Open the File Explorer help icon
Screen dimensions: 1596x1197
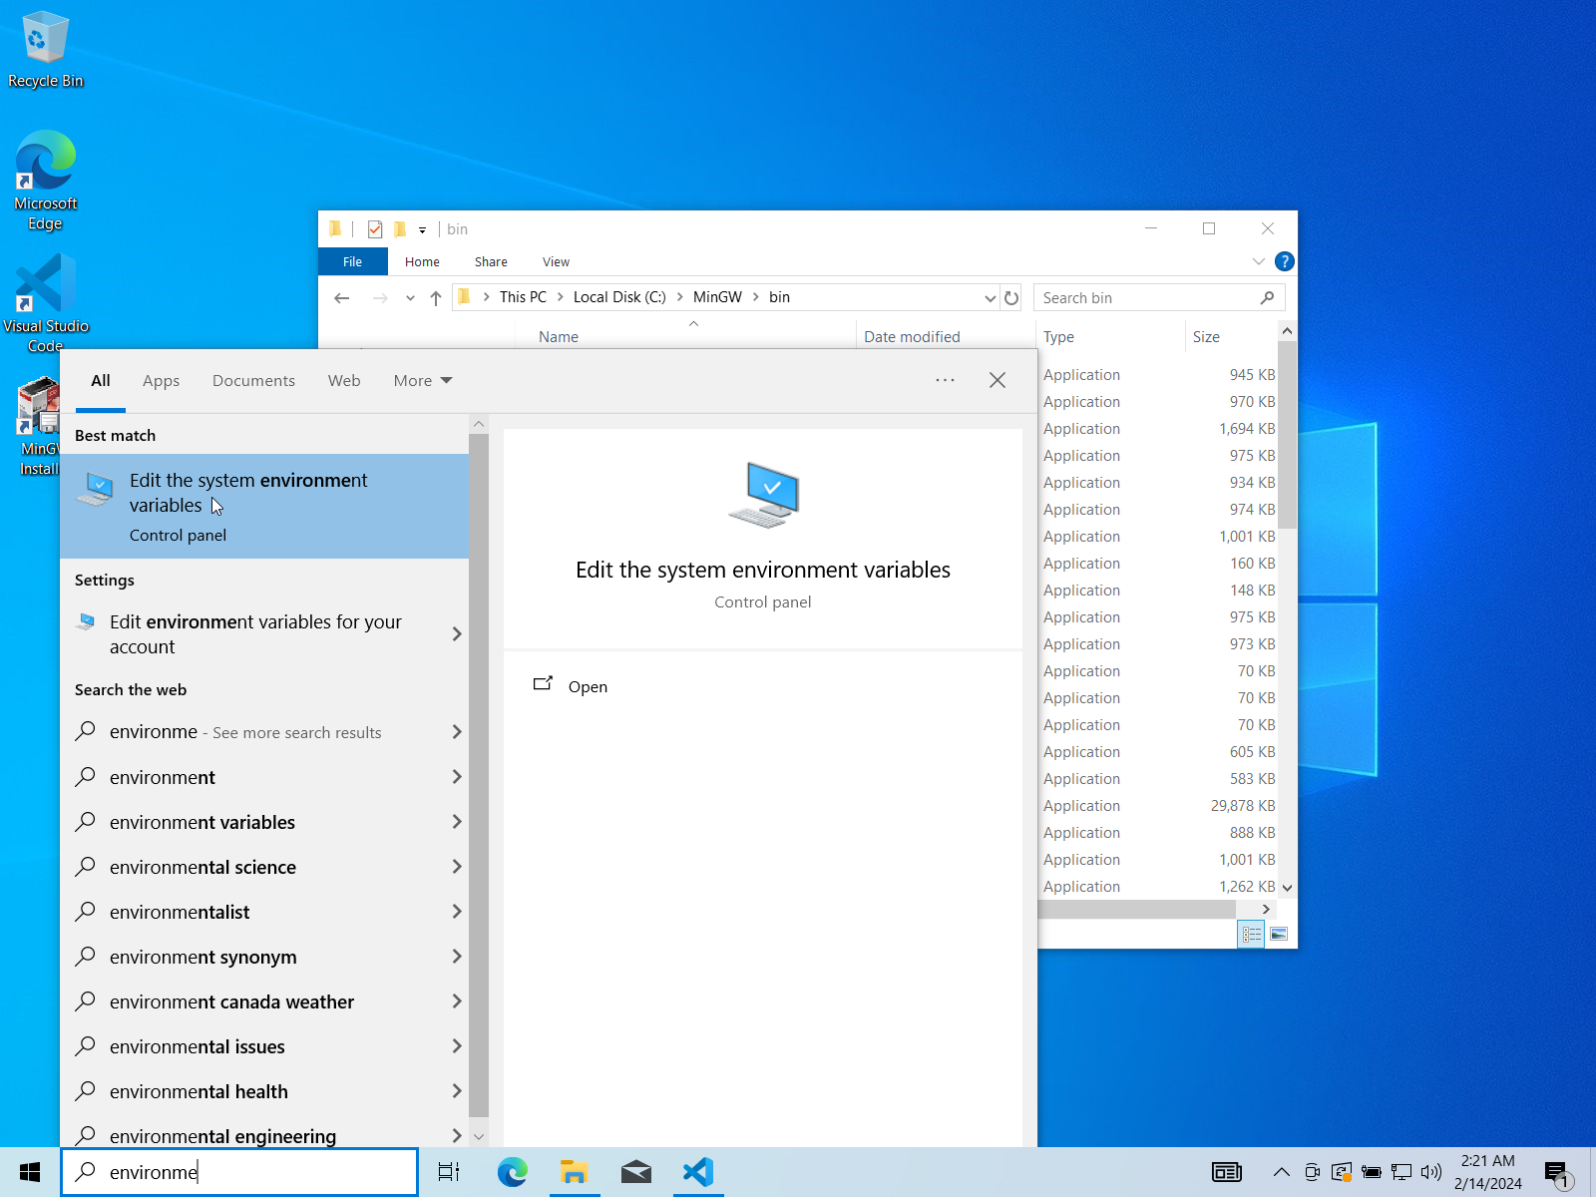pyautogui.click(x=1285, y=261)
